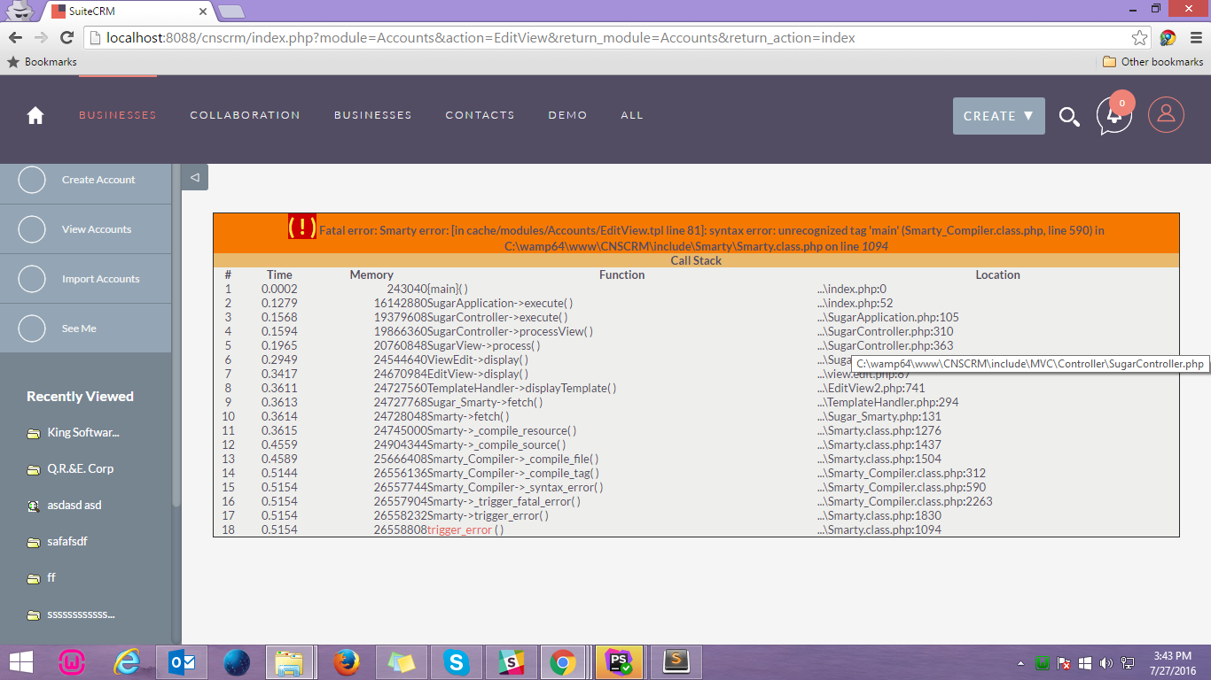Click the sidebar vertical scrollbar

tap(176, 336)
